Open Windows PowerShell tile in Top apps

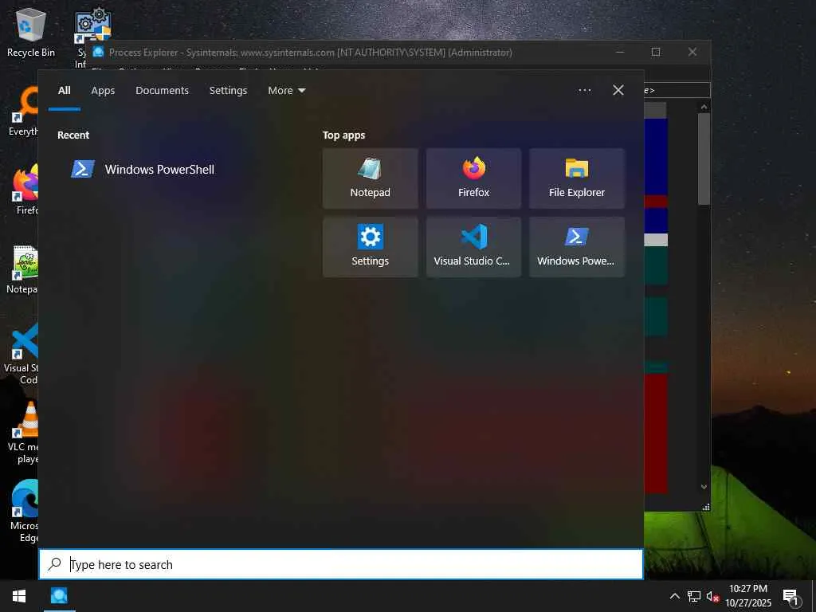pyautogui.click(x=577, y=247)
